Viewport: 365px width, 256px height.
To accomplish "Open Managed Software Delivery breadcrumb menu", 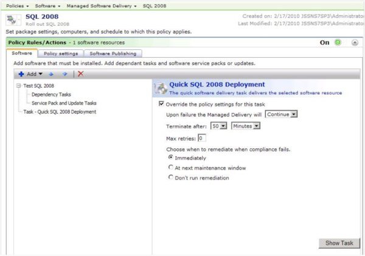I will click(x=102, y=6).
